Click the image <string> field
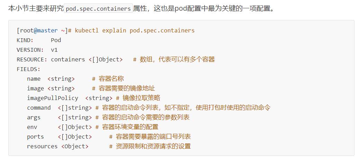The width and height of the screenshot is (359, 160). tap(51, 88)
